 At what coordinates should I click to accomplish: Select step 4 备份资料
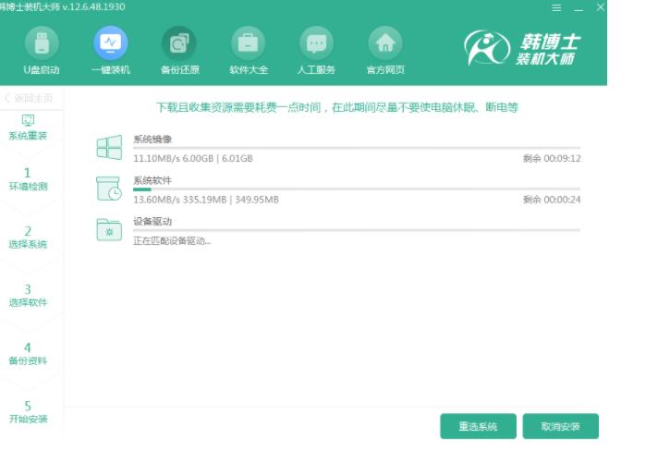tap(28, 353)
